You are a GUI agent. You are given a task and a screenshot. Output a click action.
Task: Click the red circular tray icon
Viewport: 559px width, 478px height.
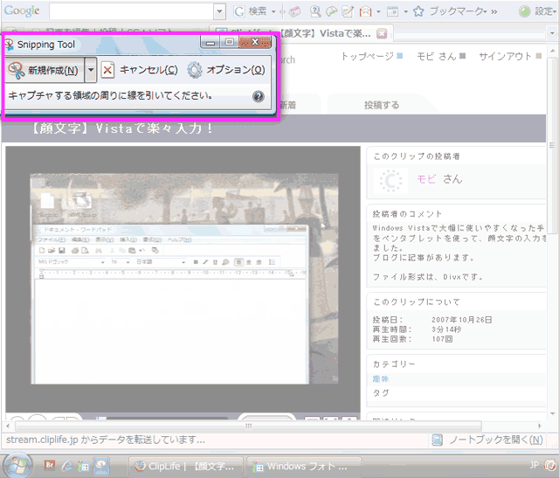(x=551, y=465)
